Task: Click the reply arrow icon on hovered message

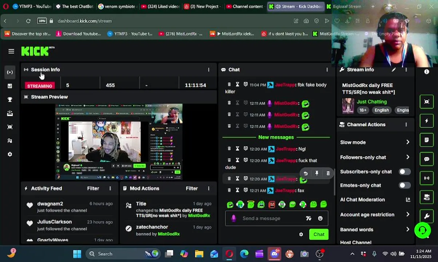Action: [306, 174]
